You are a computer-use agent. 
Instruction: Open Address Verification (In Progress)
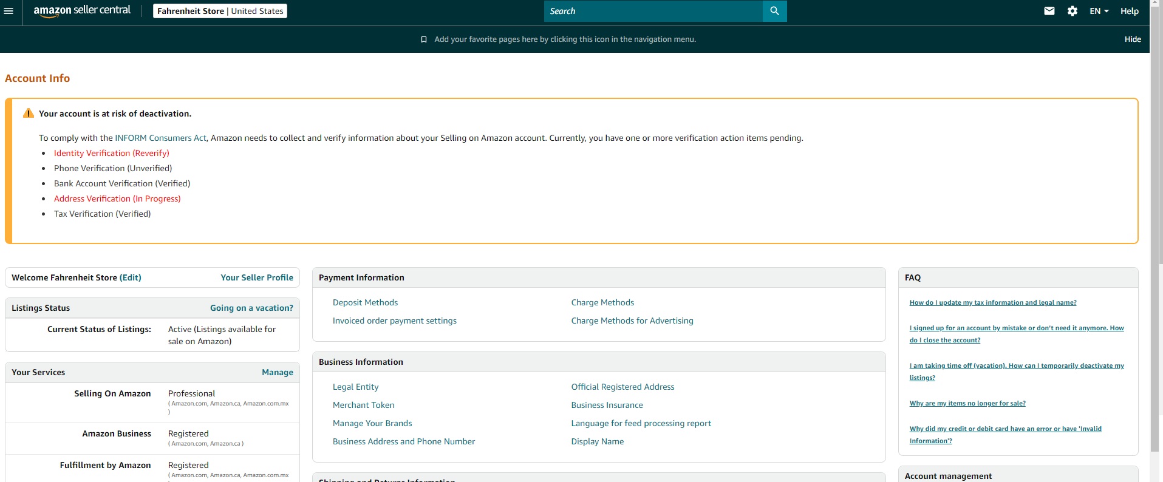coord(117,199)
